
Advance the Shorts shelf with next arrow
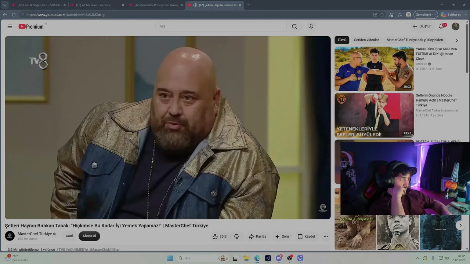point(460,225)
